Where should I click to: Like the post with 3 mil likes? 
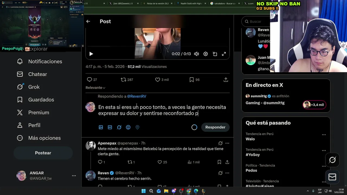click(162, 80)
